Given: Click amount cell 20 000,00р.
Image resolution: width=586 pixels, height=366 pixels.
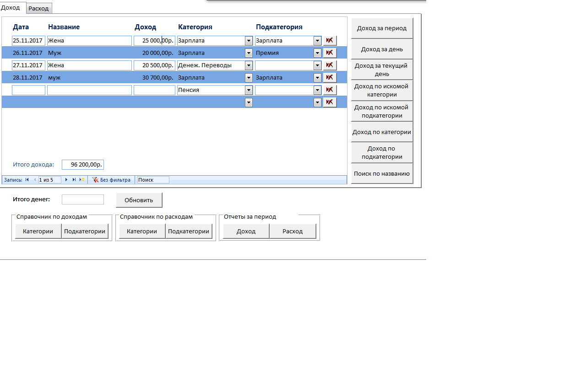Looking at the screenshot, I should point(154,53).
